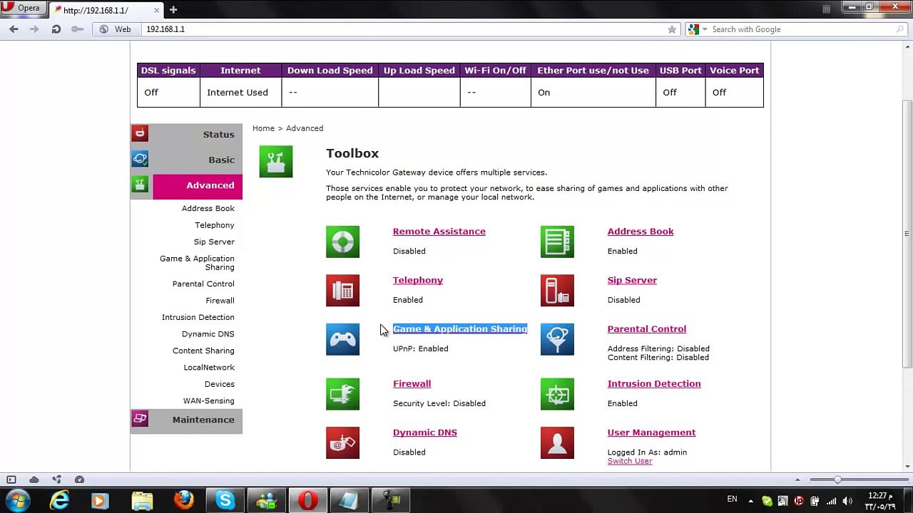
Task: Open the Address Book green icon
Action: (x=557, y=242)
